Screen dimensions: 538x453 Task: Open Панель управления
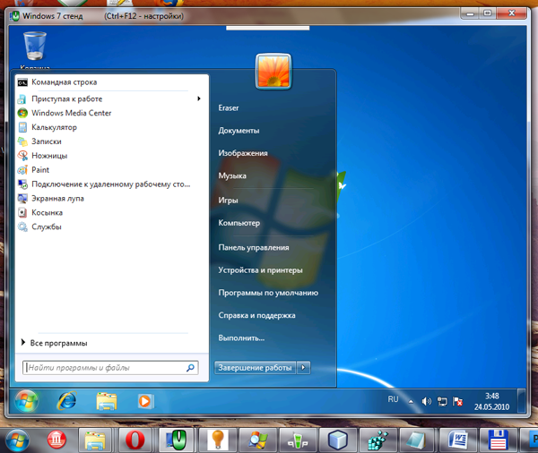(x=254, y=247)
